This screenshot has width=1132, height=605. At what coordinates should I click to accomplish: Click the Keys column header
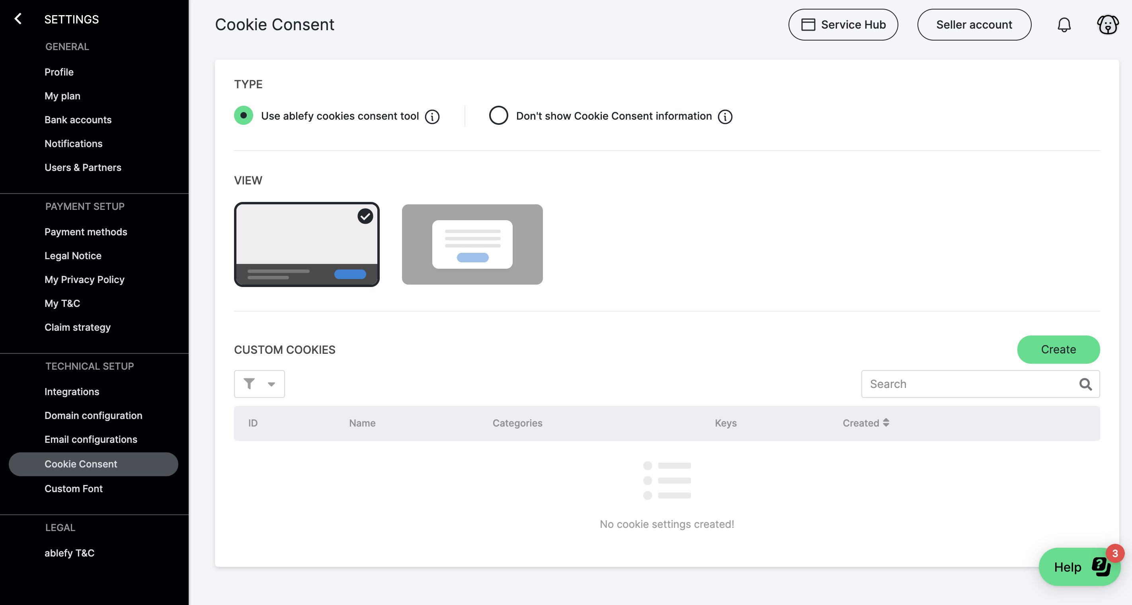pos(726,423)
